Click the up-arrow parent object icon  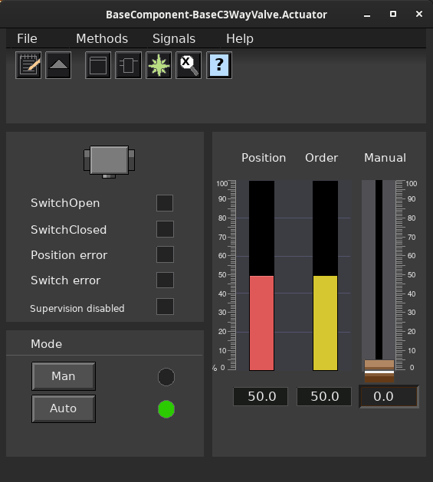coord(58,65)
